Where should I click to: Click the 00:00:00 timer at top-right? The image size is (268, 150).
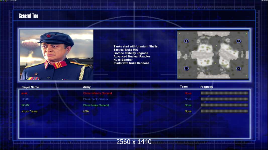pos(264,1)
